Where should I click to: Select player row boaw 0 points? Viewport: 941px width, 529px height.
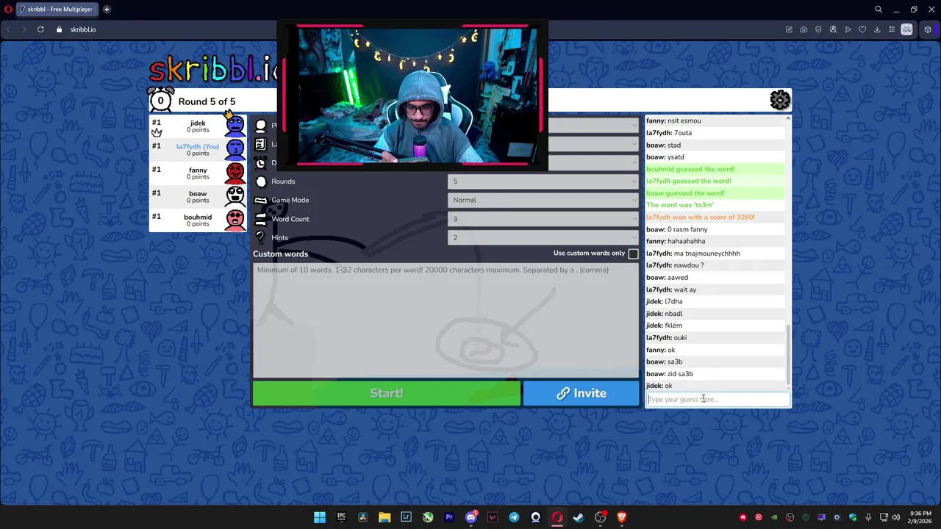click(198, 196)
